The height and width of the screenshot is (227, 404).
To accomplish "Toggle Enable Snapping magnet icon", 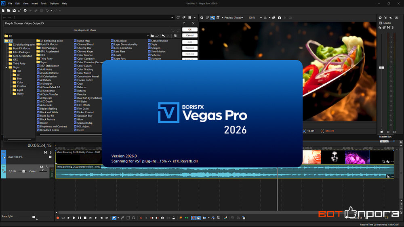I will (193, 218).
